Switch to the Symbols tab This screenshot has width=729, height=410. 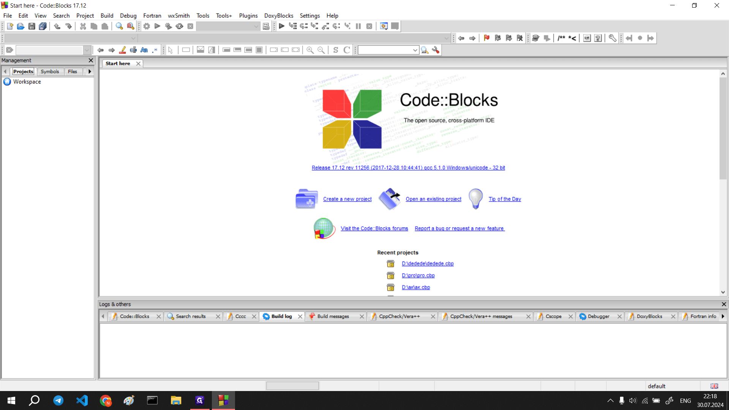[x=50, y=71]
